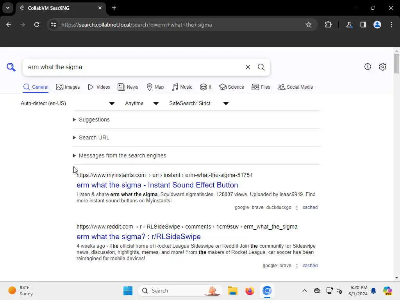Screen dimensions: 400x300
Task: Open erm what the sigma Instant Sound result
Action: point(157,185)
